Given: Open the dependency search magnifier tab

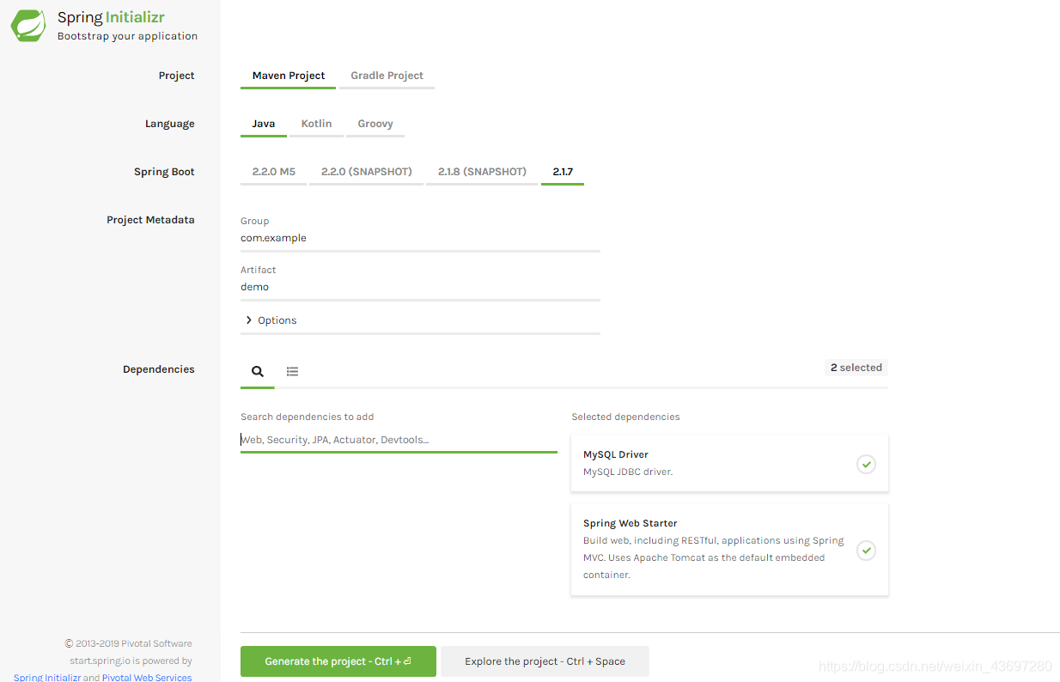Looking at the screenshot, I should point(258,371).
